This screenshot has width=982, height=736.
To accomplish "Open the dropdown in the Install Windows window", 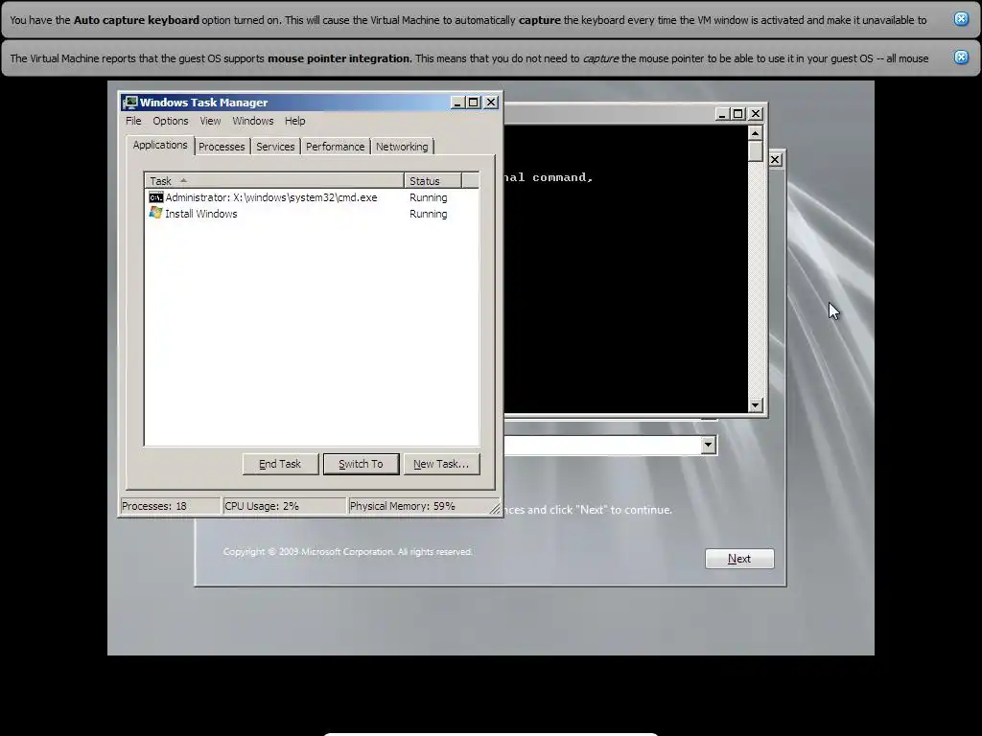I will pyautogui.click(x=708, y=445).
